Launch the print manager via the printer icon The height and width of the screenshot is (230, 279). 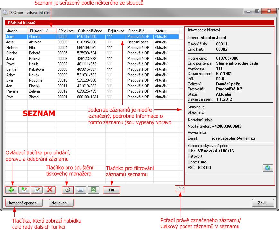click(x=67, y=190)
